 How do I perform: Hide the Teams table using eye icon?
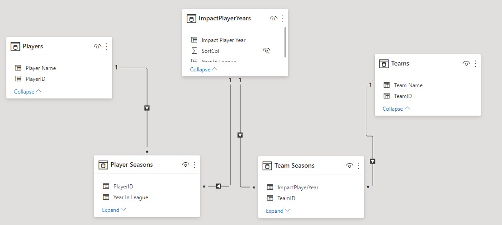tap(466, 64)
